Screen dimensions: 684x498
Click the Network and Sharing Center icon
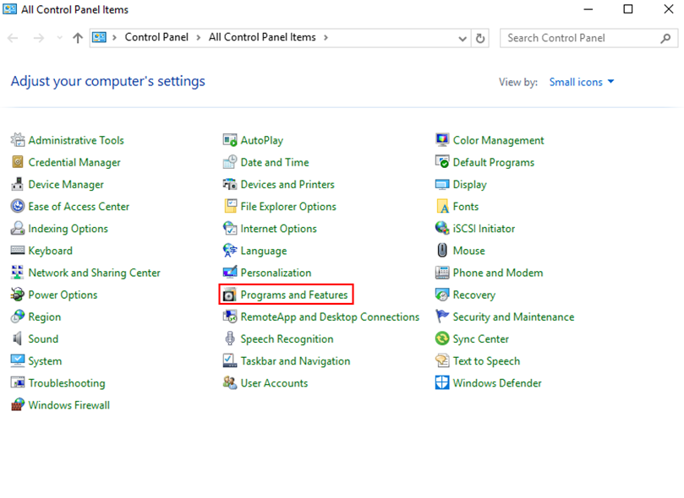click(18, 273)
